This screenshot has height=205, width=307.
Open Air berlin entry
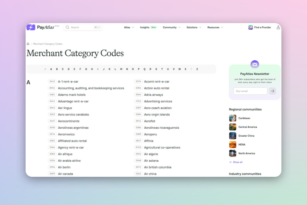(64, 167)
